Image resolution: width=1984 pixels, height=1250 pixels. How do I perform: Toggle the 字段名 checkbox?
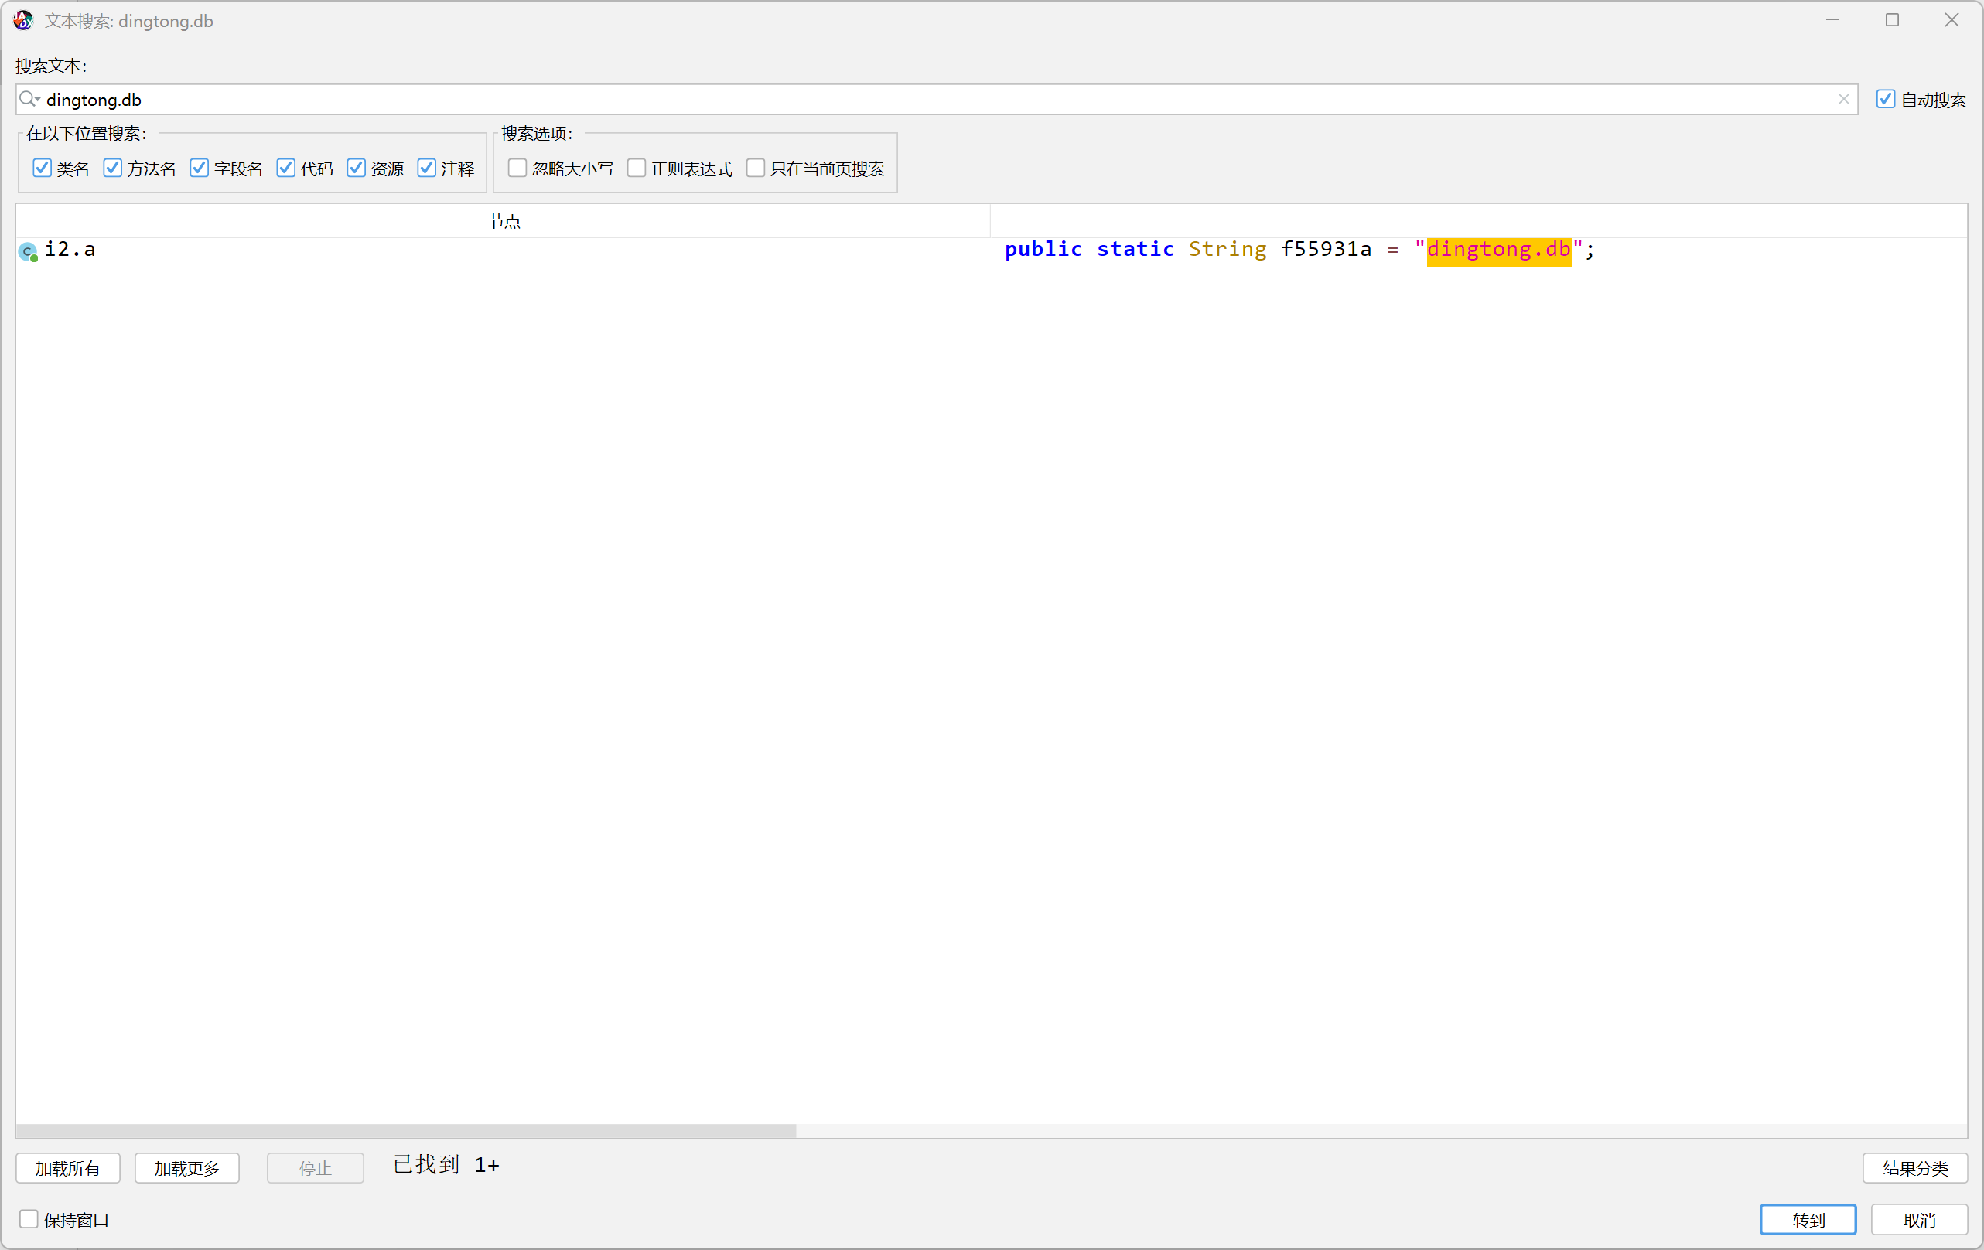click(x=200, y=169)
